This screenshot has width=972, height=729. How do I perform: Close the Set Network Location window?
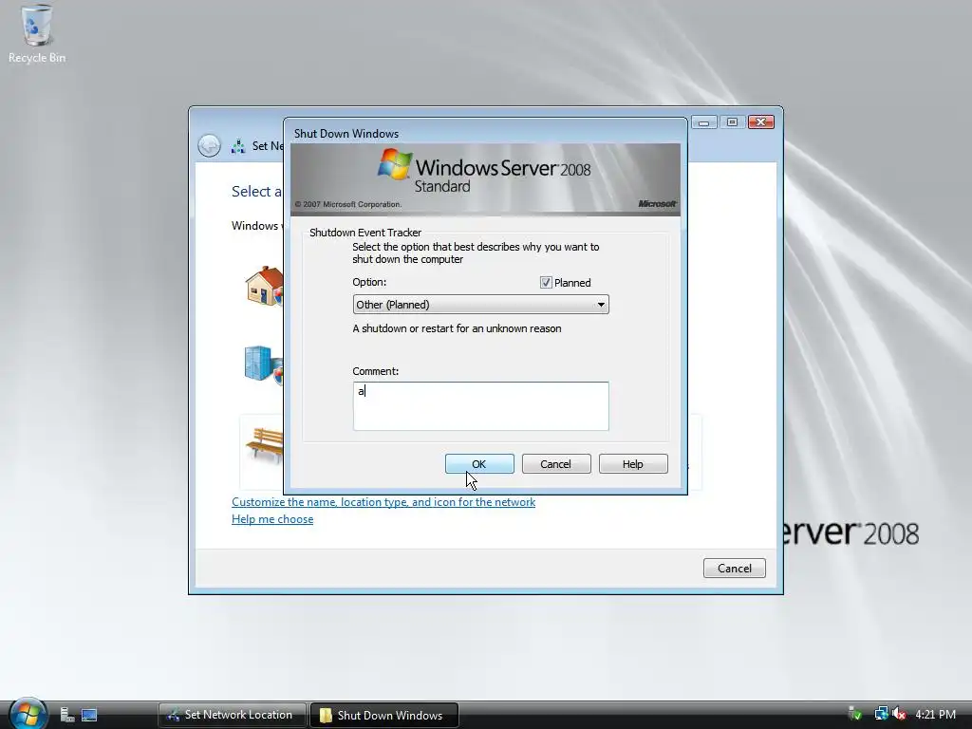(760, 122)
